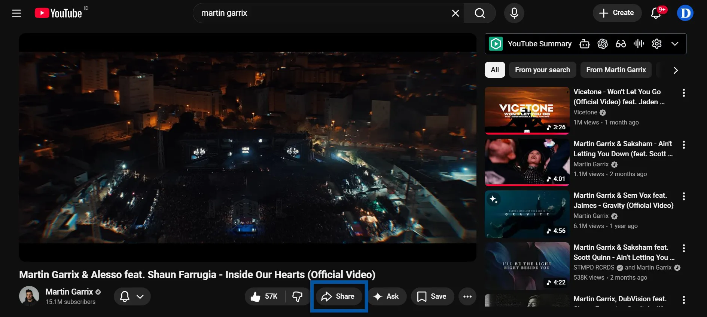The width and height of the screenshot is (707, 317).
Task: Click the main video player
Action: pyautogui.click(x=248, y=147)
